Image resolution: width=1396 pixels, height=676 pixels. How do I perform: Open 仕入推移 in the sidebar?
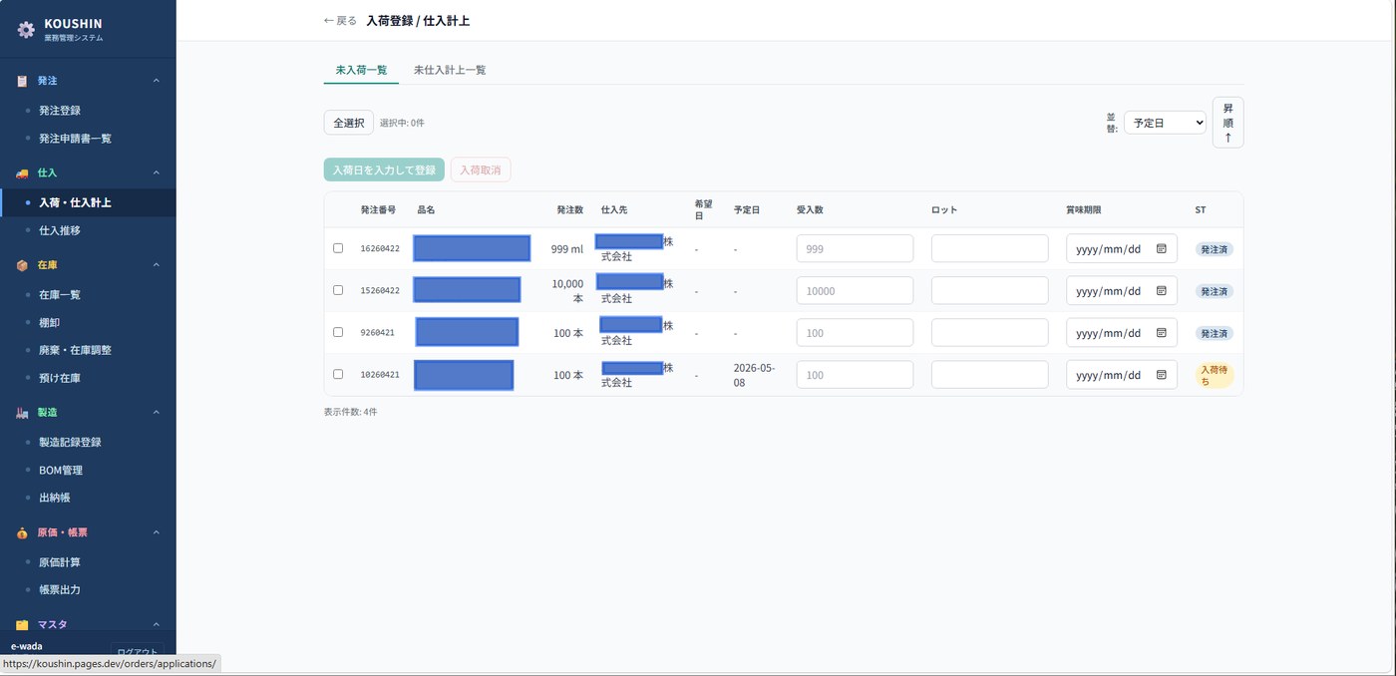pyautogui.click(x=60, y=230)
